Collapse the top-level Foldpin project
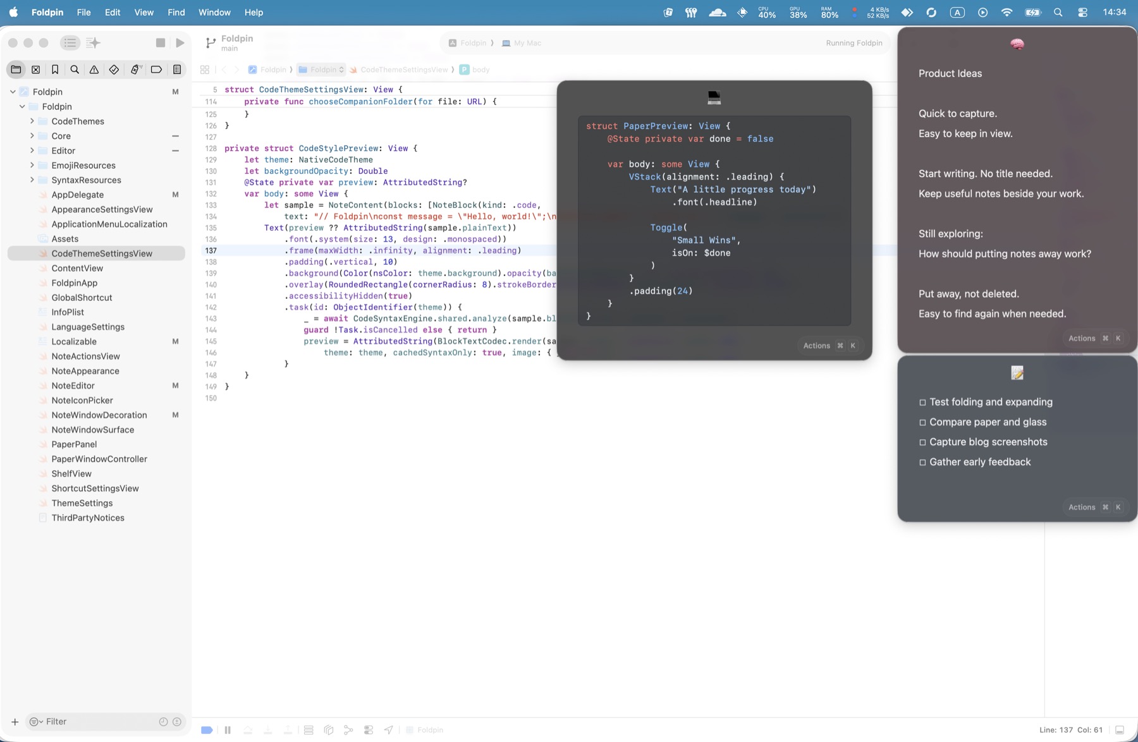This screenshot has width=1138, height=742. tap(13, 92)
